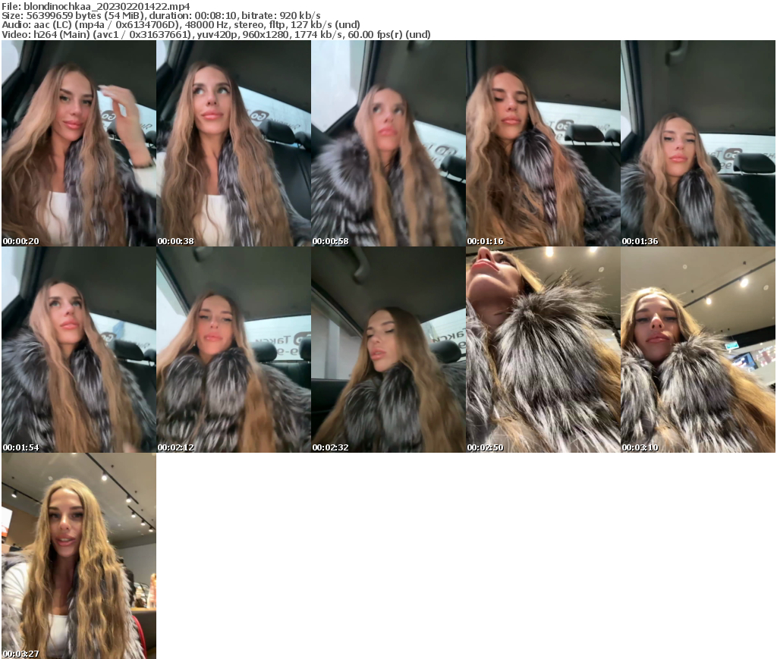Select the 00:01:16 preview frame

tap(543, 144)
